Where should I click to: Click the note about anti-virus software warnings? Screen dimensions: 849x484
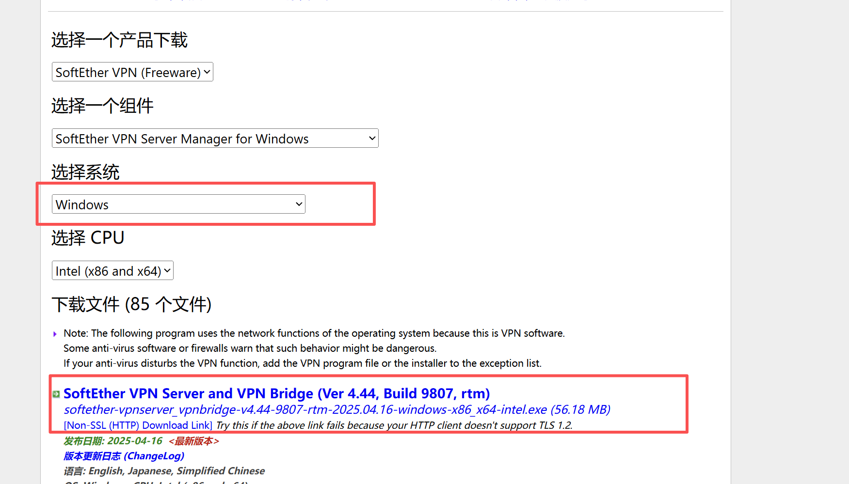point(250,348)
